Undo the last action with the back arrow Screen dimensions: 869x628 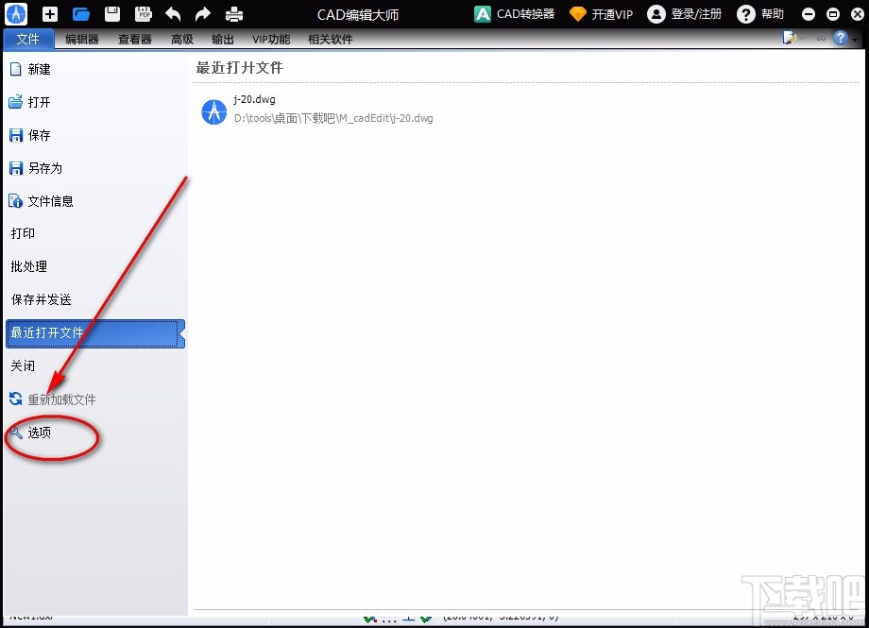[173, 13]
